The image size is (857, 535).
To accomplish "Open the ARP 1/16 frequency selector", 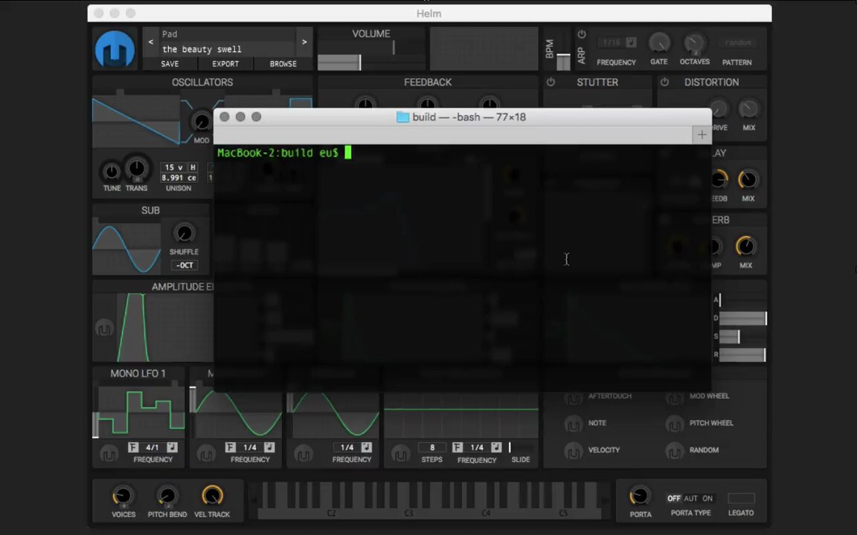I will [x=611, y=42].
